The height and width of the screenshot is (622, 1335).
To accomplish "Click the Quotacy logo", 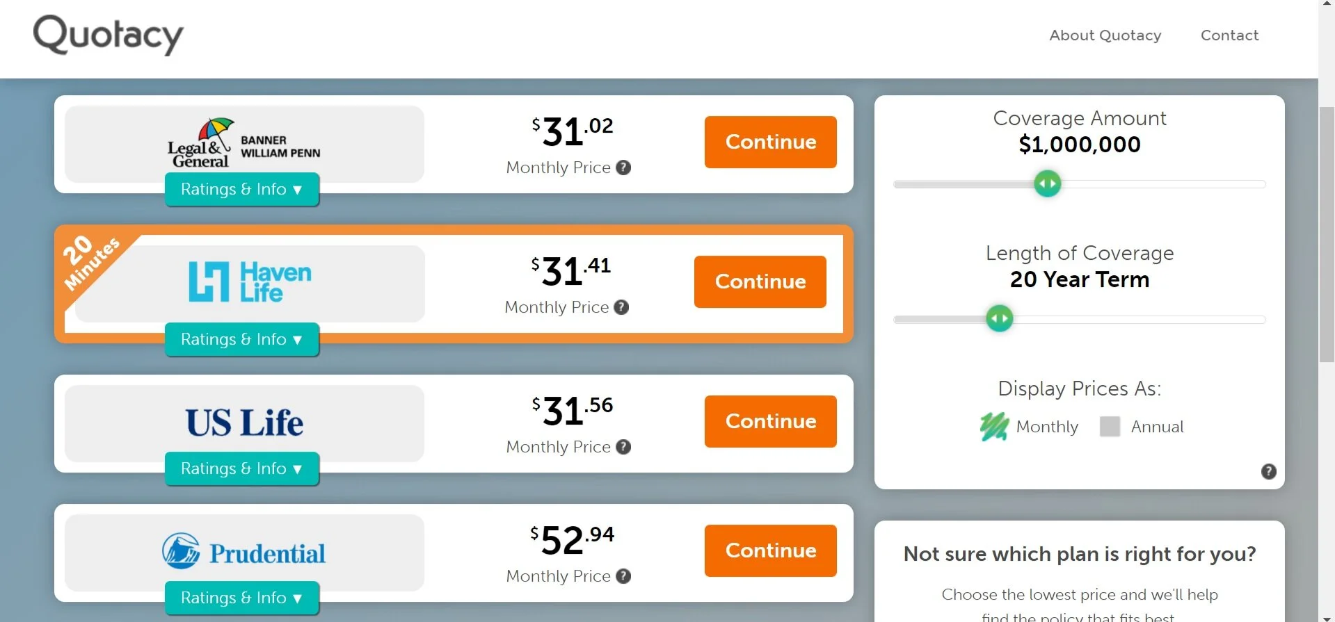I will [x=109, y=35].
